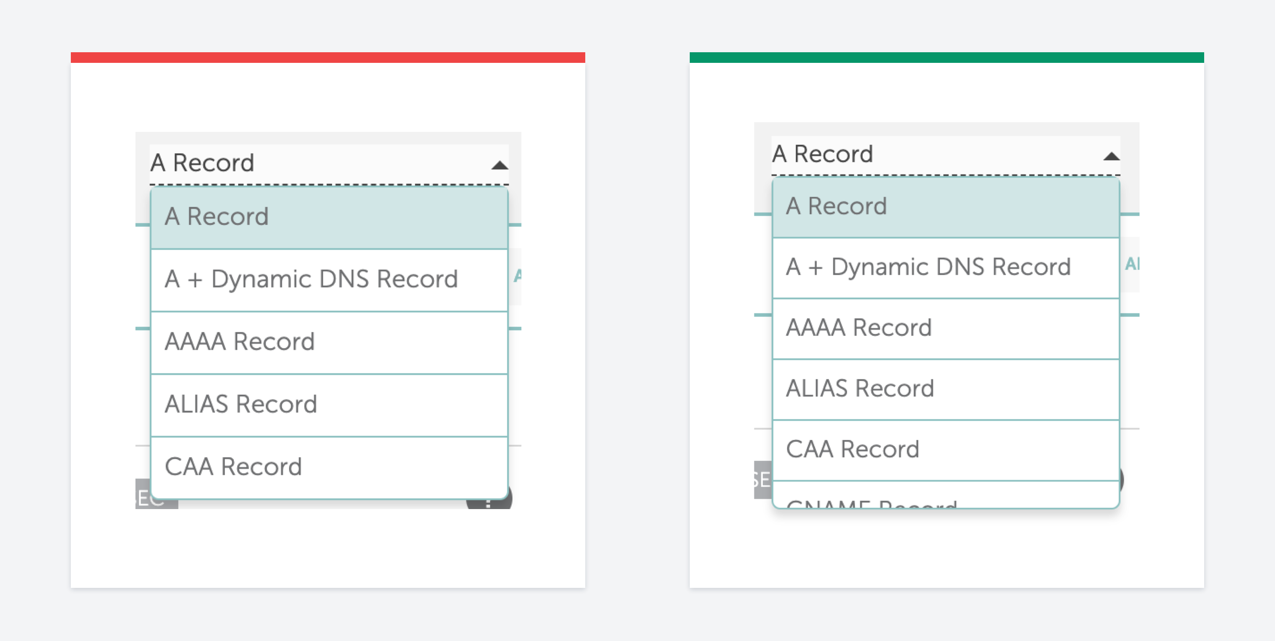Viewport: 1275px width, 641px height.
Task: Select highlighted A Record option in red-topped panel
Action: coord(329,218)
